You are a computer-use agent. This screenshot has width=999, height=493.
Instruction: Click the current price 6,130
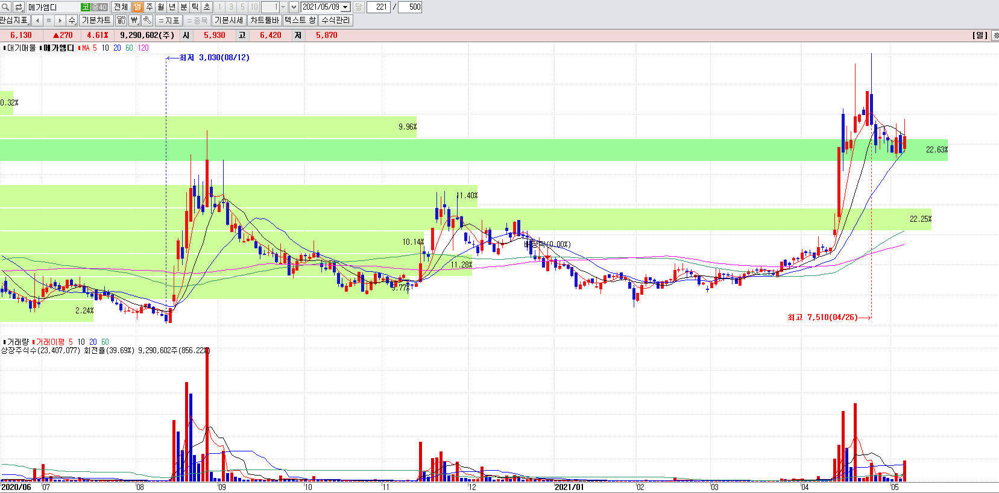tap(21, 36)
